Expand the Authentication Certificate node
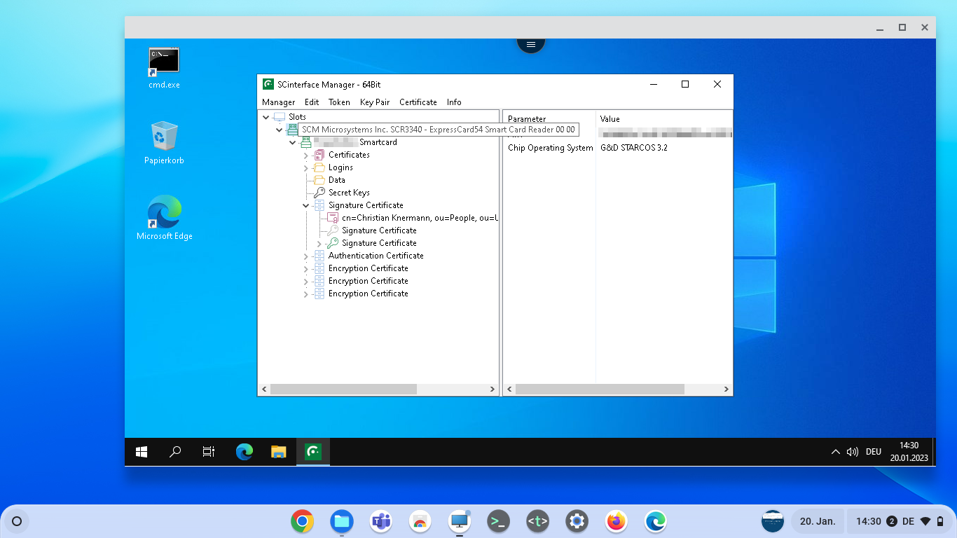Screen dimensions: 957x538 click(305, 256)
